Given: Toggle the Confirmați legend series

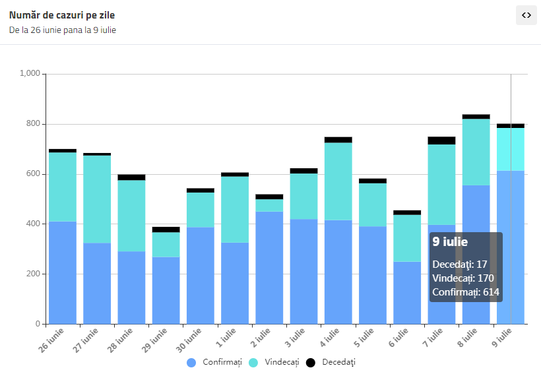Looking at the screenshot, I should tap(214, 362).
